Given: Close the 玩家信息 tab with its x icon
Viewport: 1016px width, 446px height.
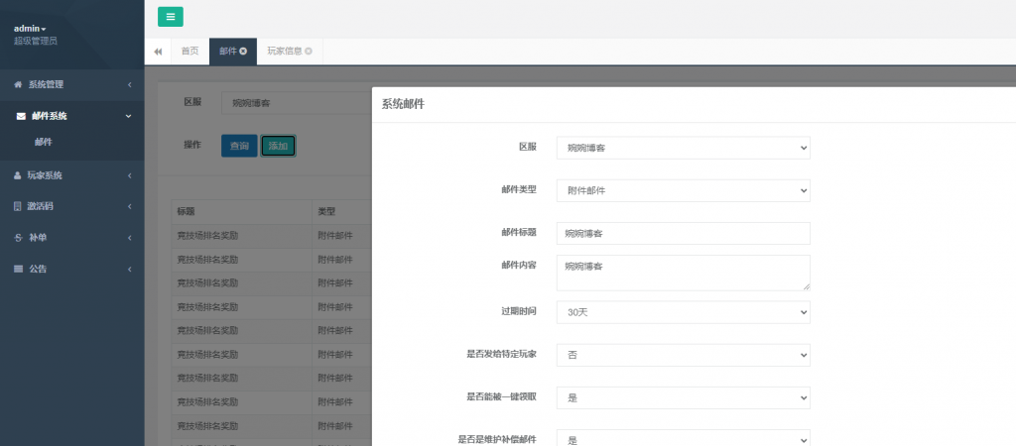Looking at the screenshot, I should click(309, 52).
